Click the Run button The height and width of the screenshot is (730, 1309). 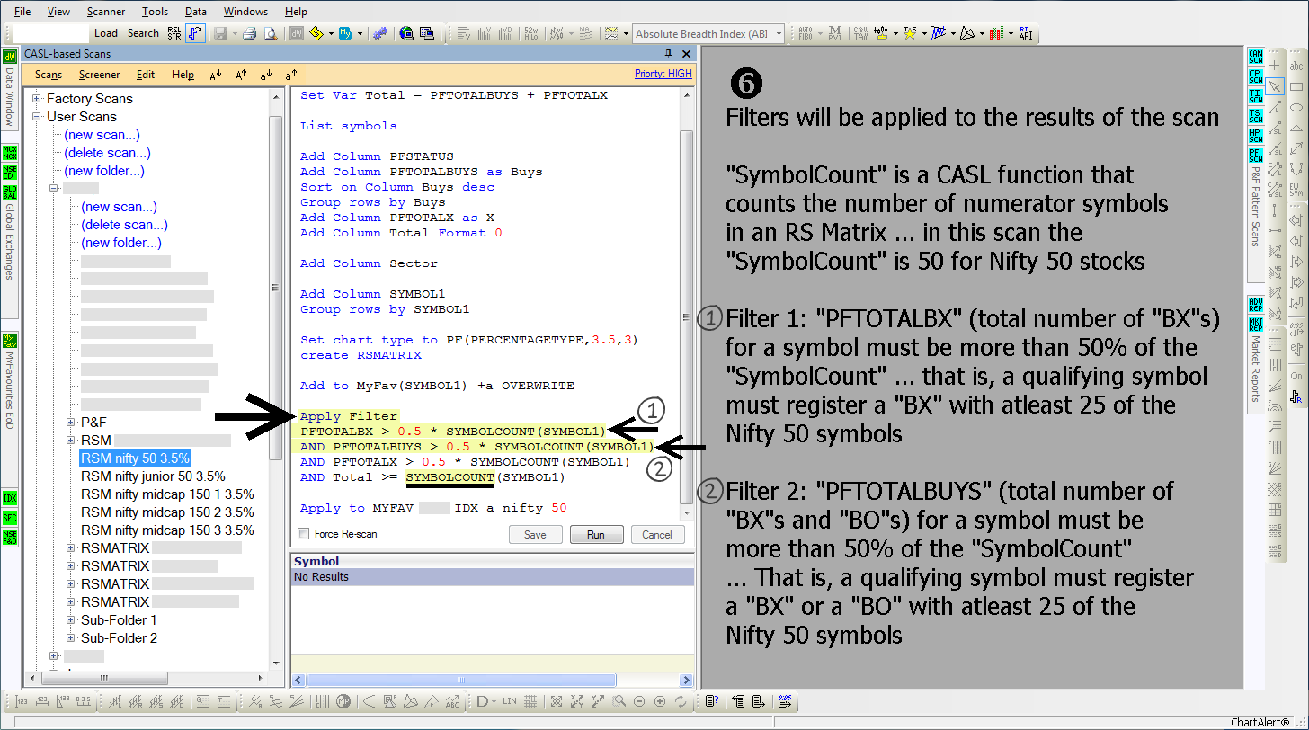pos(596,534)
